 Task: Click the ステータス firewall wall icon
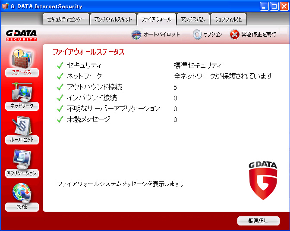coord(22,58)
